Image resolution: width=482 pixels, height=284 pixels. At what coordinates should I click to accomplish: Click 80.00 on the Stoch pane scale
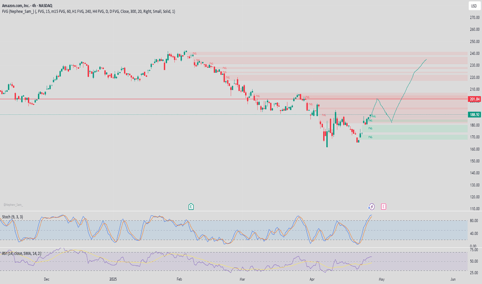pos(474,221)
